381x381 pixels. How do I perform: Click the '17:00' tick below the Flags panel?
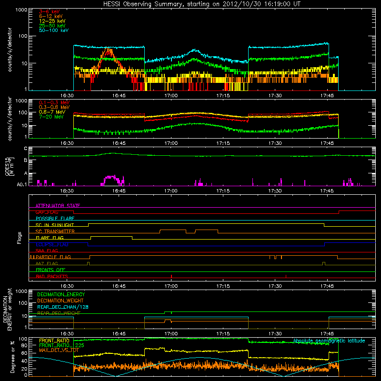tap(171, 286)
